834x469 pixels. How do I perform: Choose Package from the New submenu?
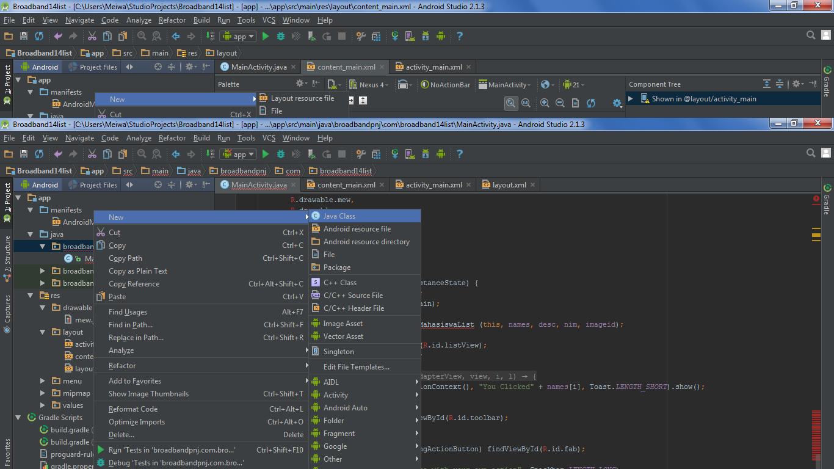click(365, 267)
